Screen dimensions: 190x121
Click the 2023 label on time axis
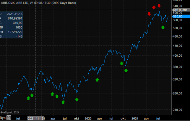[x=88, y=118]
